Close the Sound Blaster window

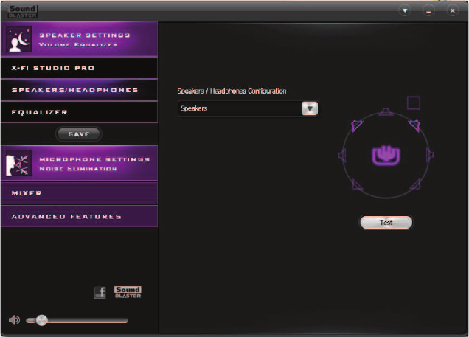click(452, 11)
